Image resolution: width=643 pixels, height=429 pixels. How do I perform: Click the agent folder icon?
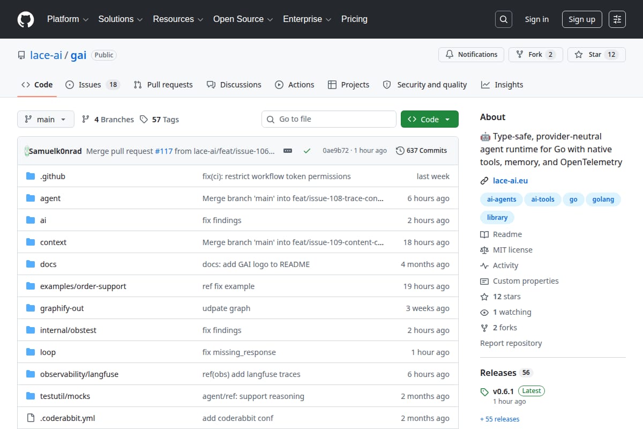pyautogui.click(x=31, y=198)
